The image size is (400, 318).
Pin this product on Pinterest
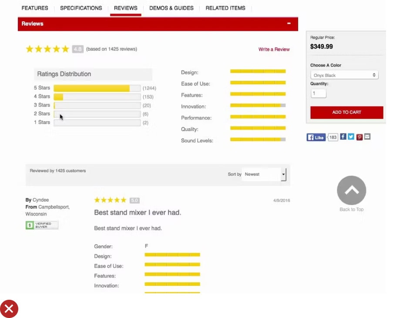pyautogui.click(x=360, y=137)
